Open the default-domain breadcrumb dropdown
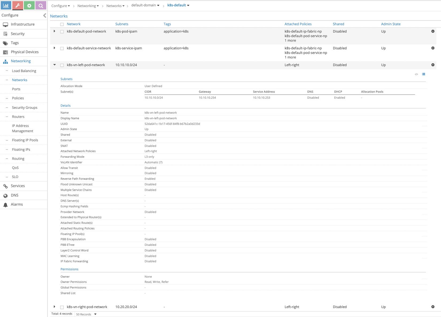441x317 pixels. (x=145, y=5)
